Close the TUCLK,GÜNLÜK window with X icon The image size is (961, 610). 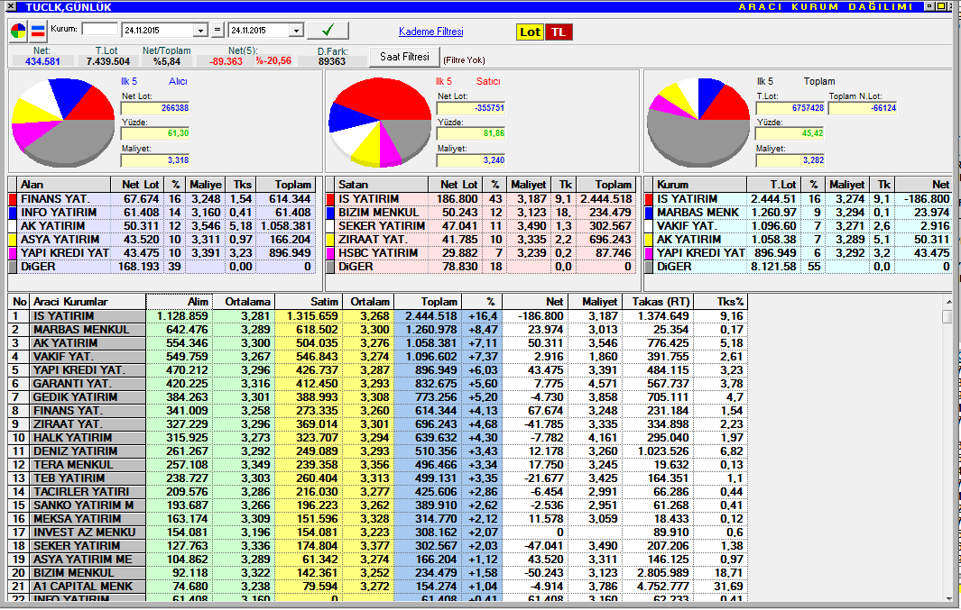coord(10,7)
